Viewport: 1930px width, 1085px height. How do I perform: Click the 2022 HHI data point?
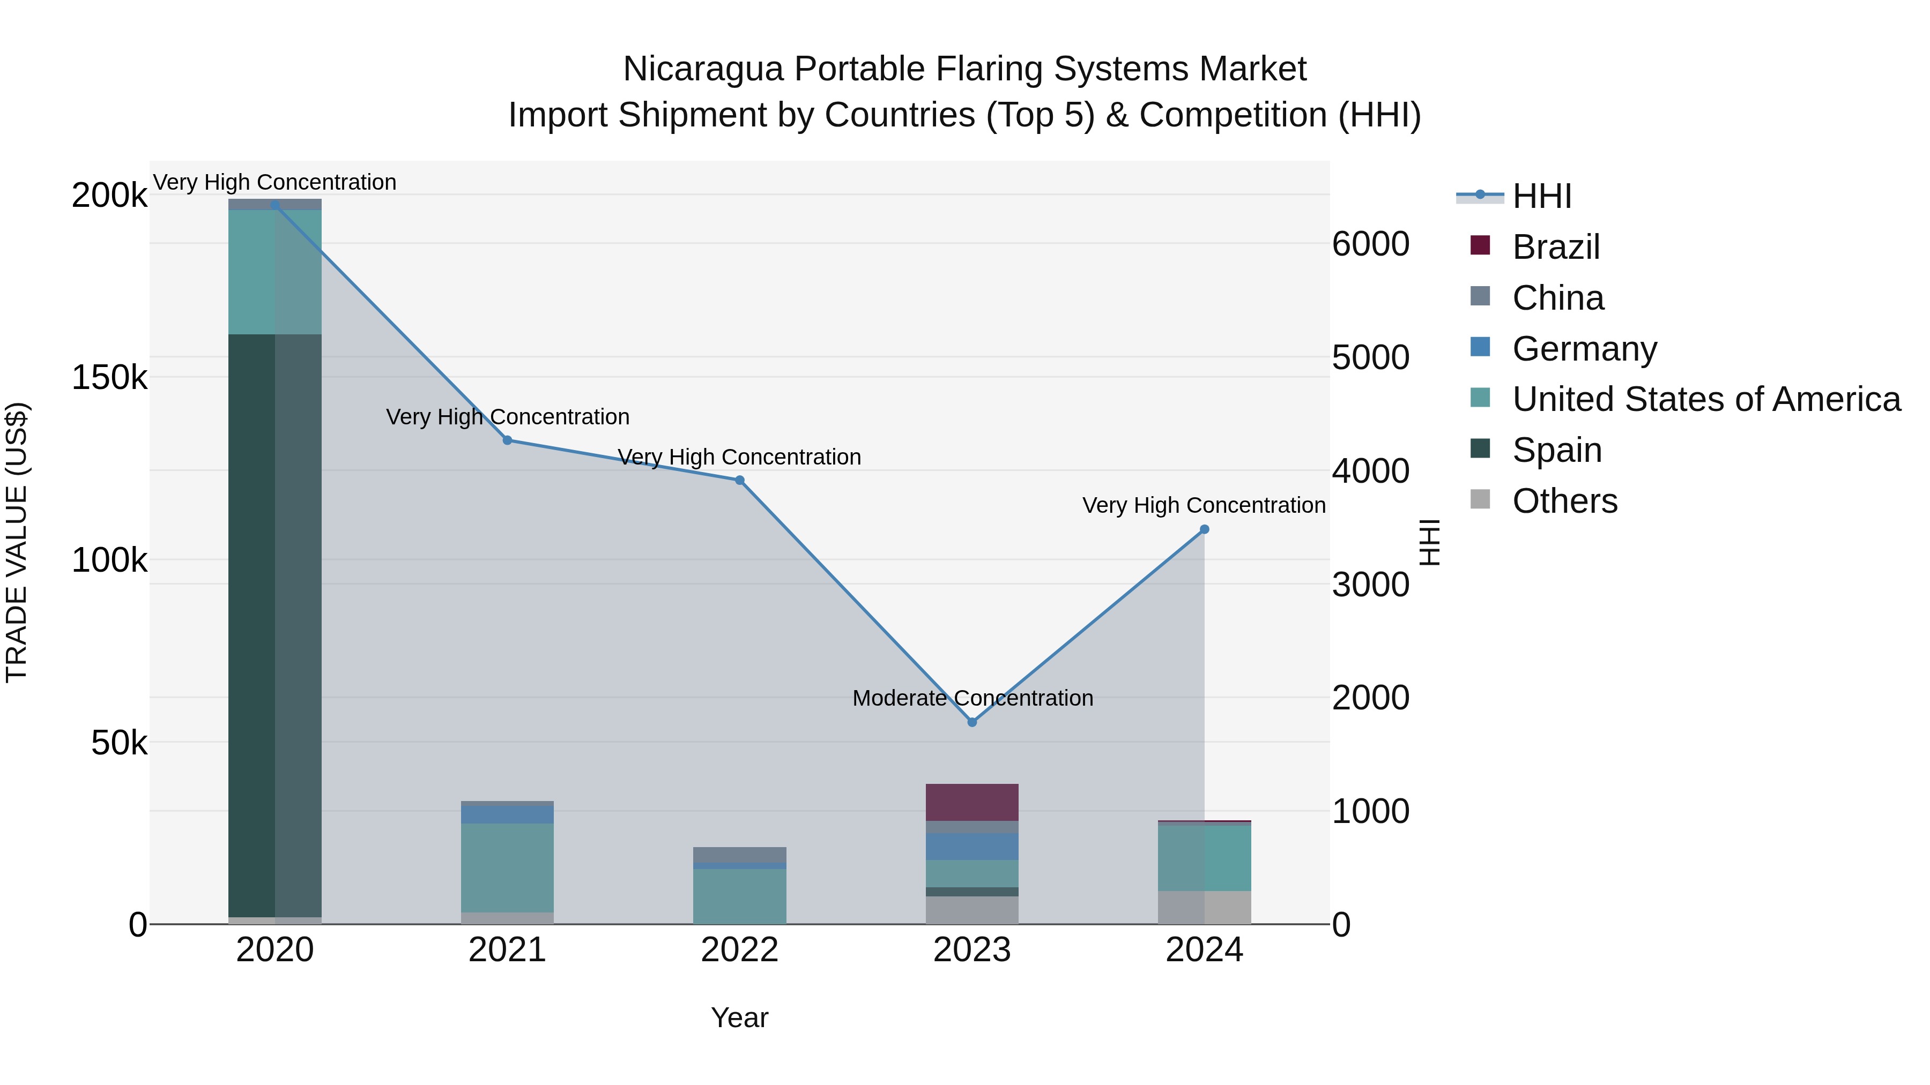pos(739,480)
